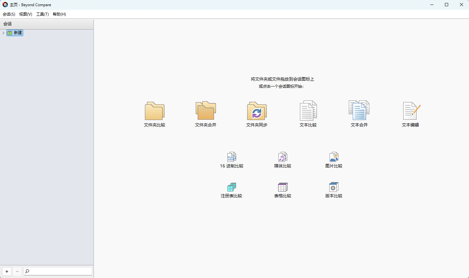This screenshot has width=469, height=278.
Task: Open the 版本比较 version compare session
Action: click(334, 190)
